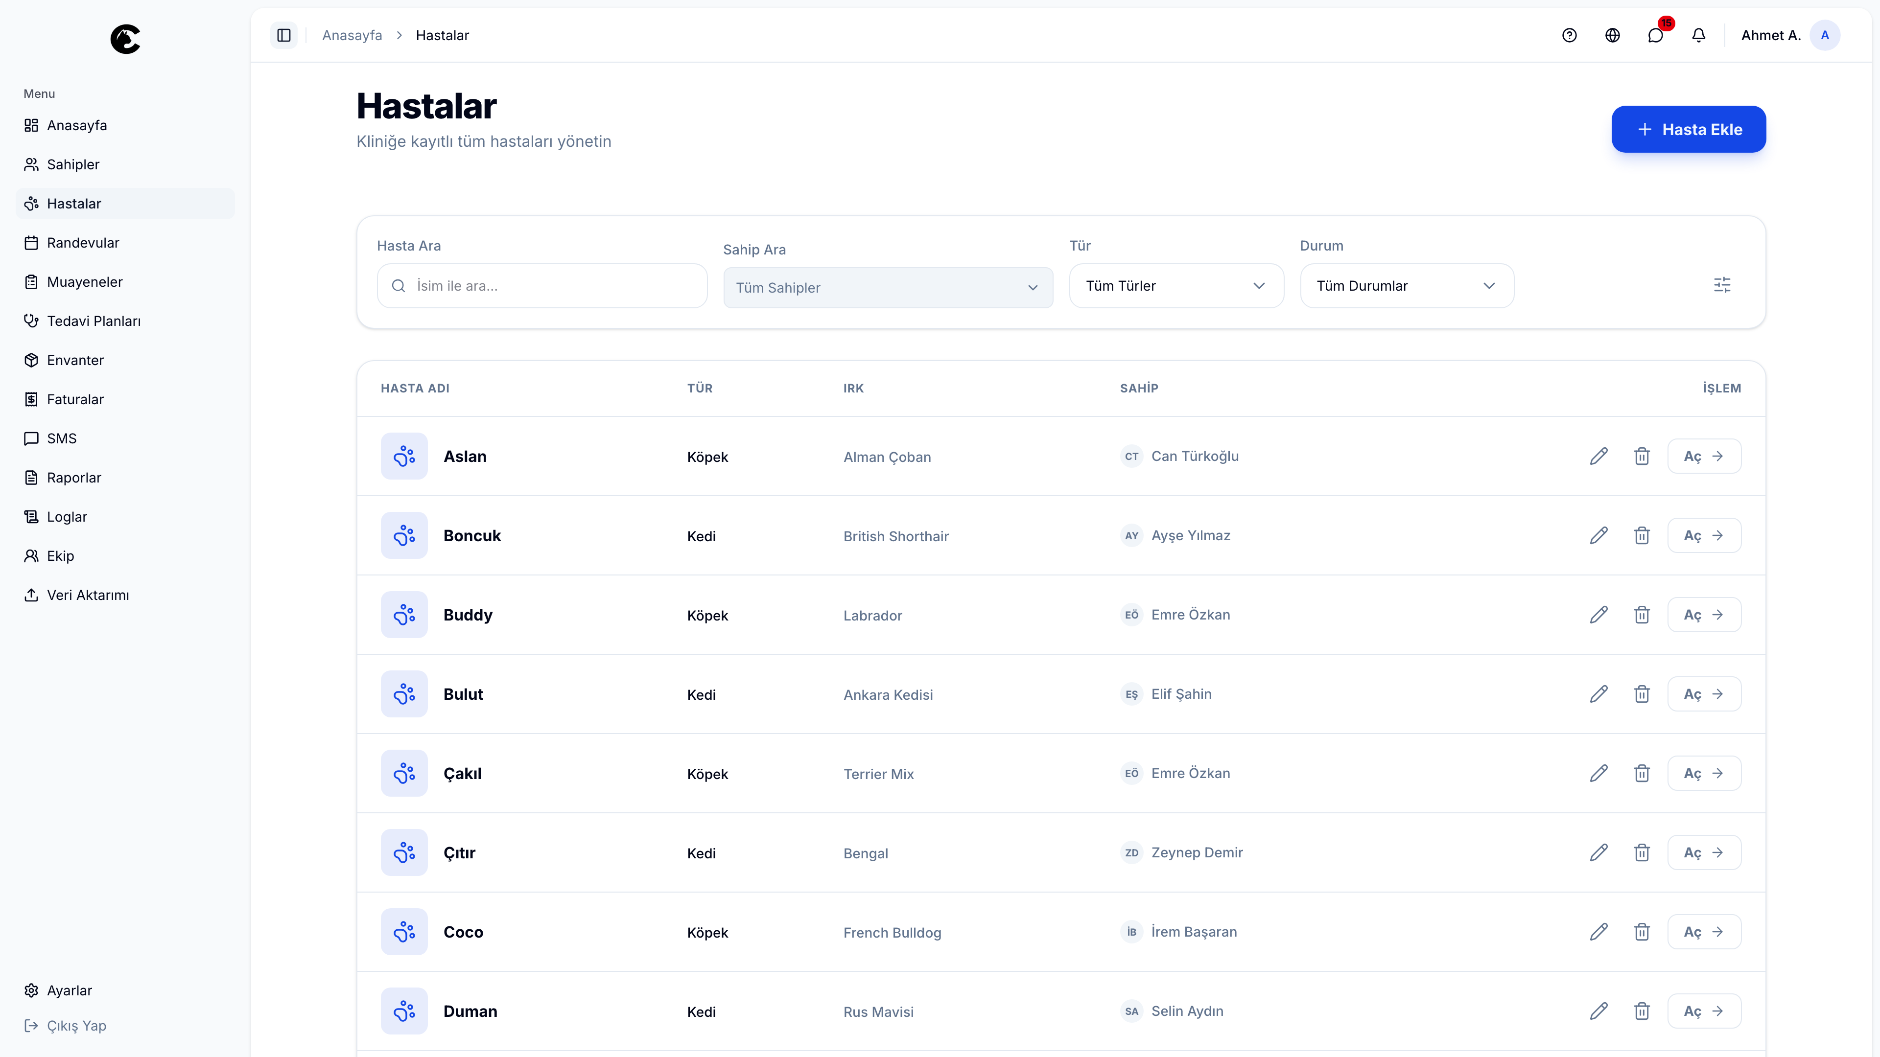Edit Aslan with the pencil icon

point(1598,456)
